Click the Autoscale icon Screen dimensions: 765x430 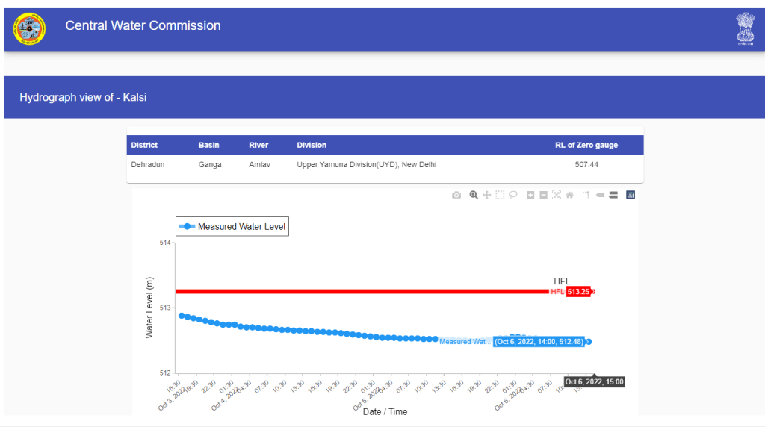pyautogui.click(x=557, y=195)
